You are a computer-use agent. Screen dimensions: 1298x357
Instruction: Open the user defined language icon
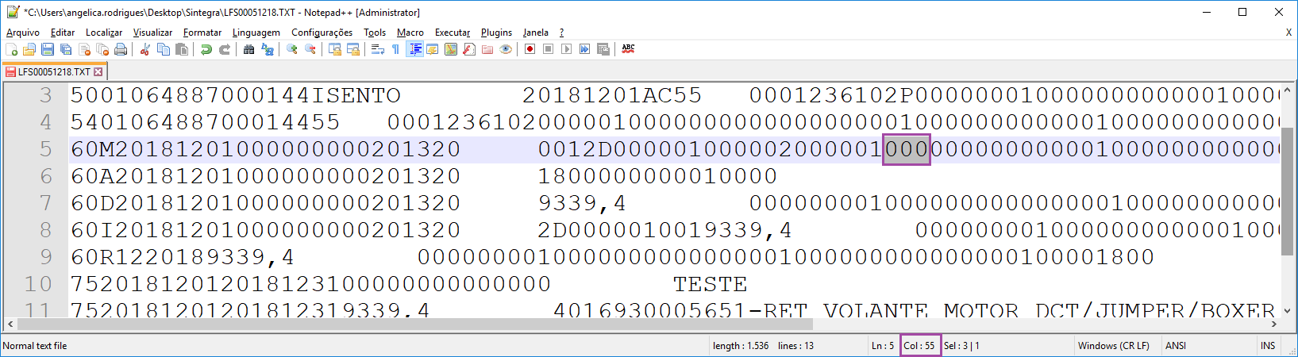tap(433, 49)
